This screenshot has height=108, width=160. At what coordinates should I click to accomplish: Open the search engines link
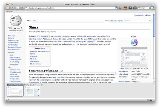(x=45, y=80)
